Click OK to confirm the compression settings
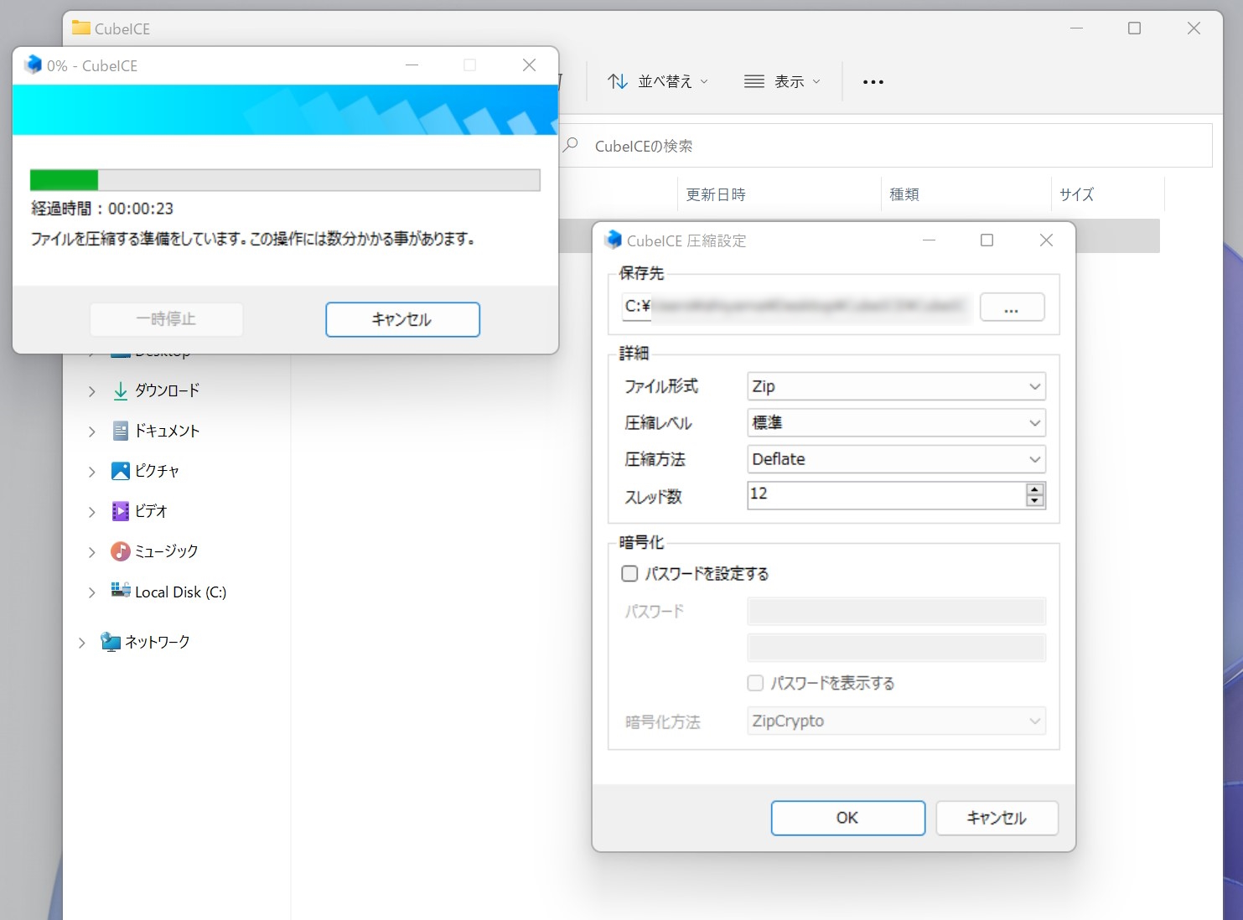This screenshot has height=920, width=1243. (847, 818)
